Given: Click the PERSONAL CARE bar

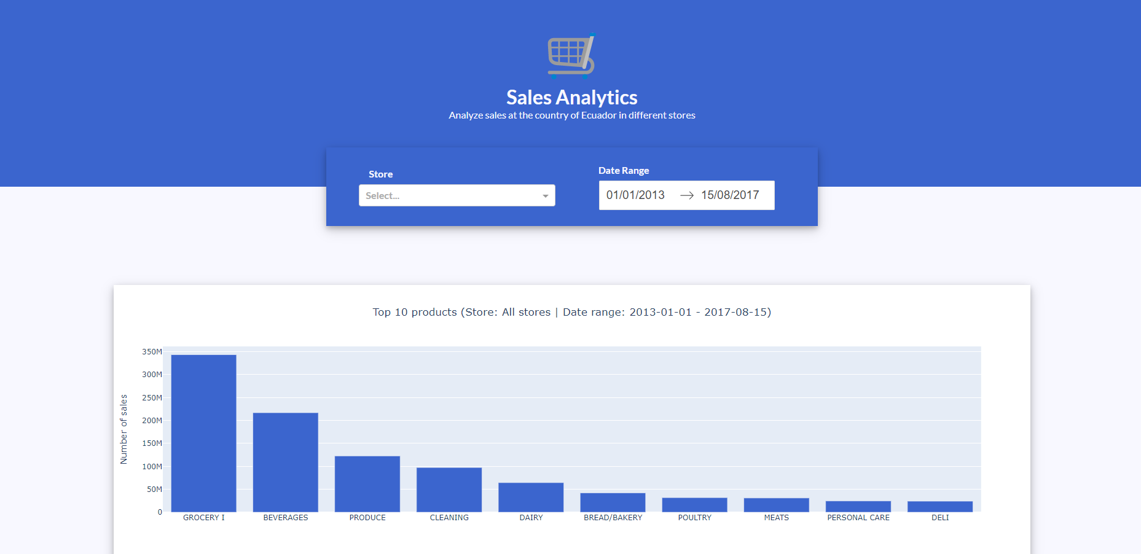Looking at the screenshot, I should pyautogui.click(x=858, y=506).
